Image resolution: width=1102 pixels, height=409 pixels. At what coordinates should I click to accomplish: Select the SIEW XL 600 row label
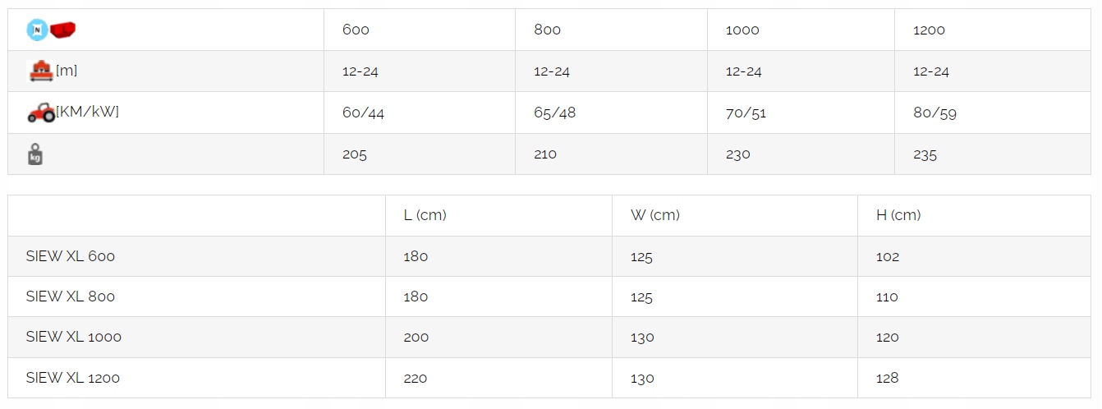coord(71,256)
